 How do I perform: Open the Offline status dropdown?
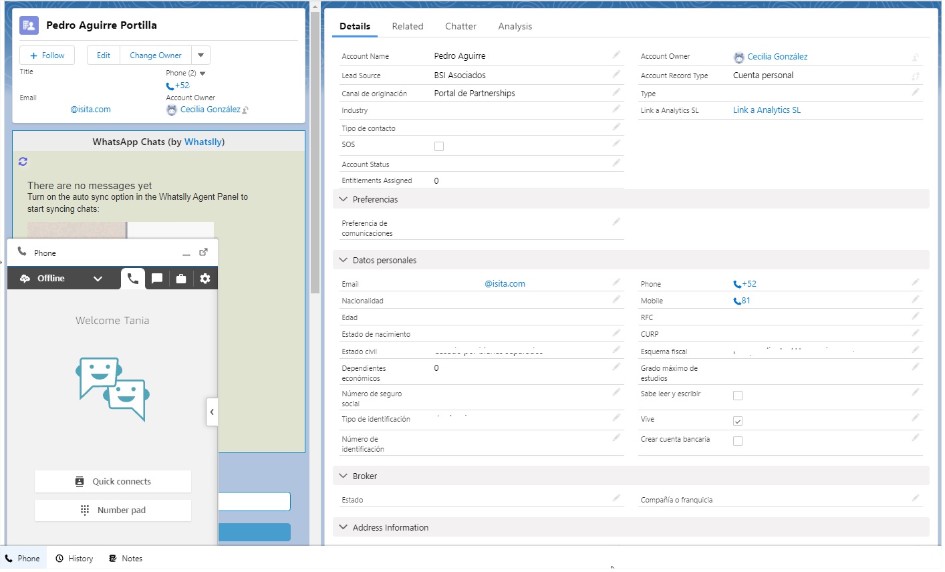[98, 279]
